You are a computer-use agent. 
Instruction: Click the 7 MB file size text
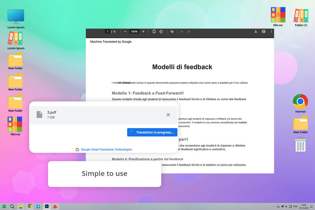(x=51, y=117)
